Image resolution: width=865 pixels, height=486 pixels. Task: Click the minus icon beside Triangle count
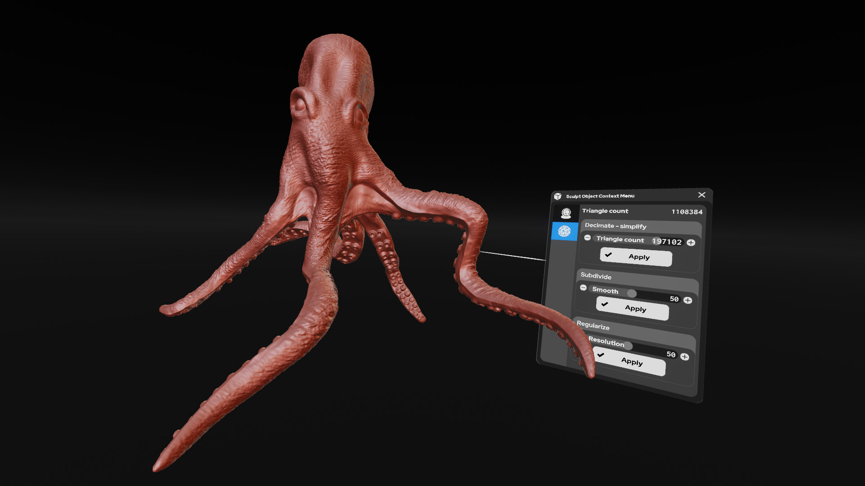coord(587,238)
